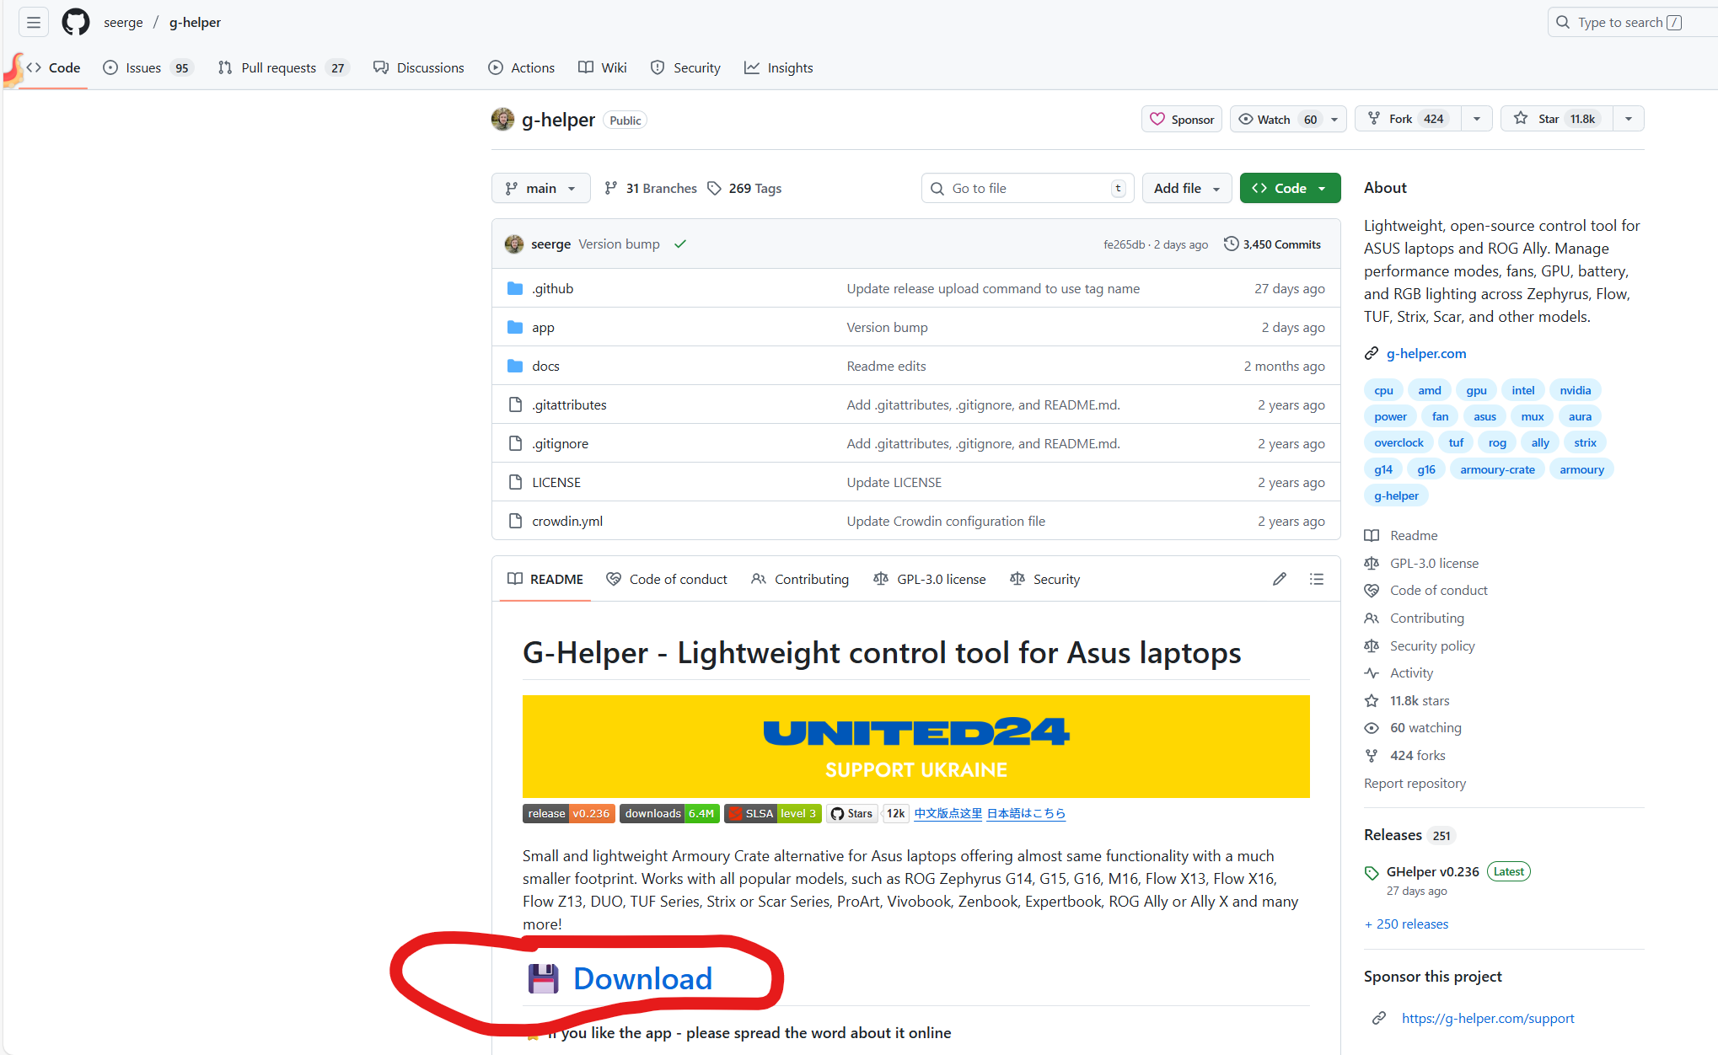Expand the main branch dropdown
Viewport: 1718px width, 1055px height.
[540, 188]
